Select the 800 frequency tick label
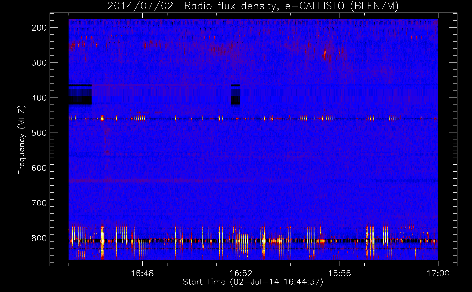Image resolution: width=472 pixels, height=292 pixels. [x=39, y=238]
